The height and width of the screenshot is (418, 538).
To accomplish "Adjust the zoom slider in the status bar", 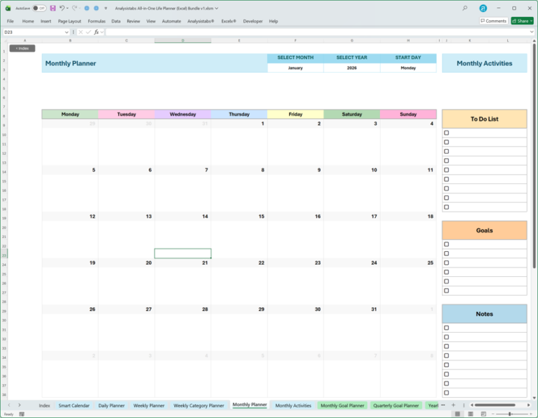I will pyautogui.click(x=510, y=413).
